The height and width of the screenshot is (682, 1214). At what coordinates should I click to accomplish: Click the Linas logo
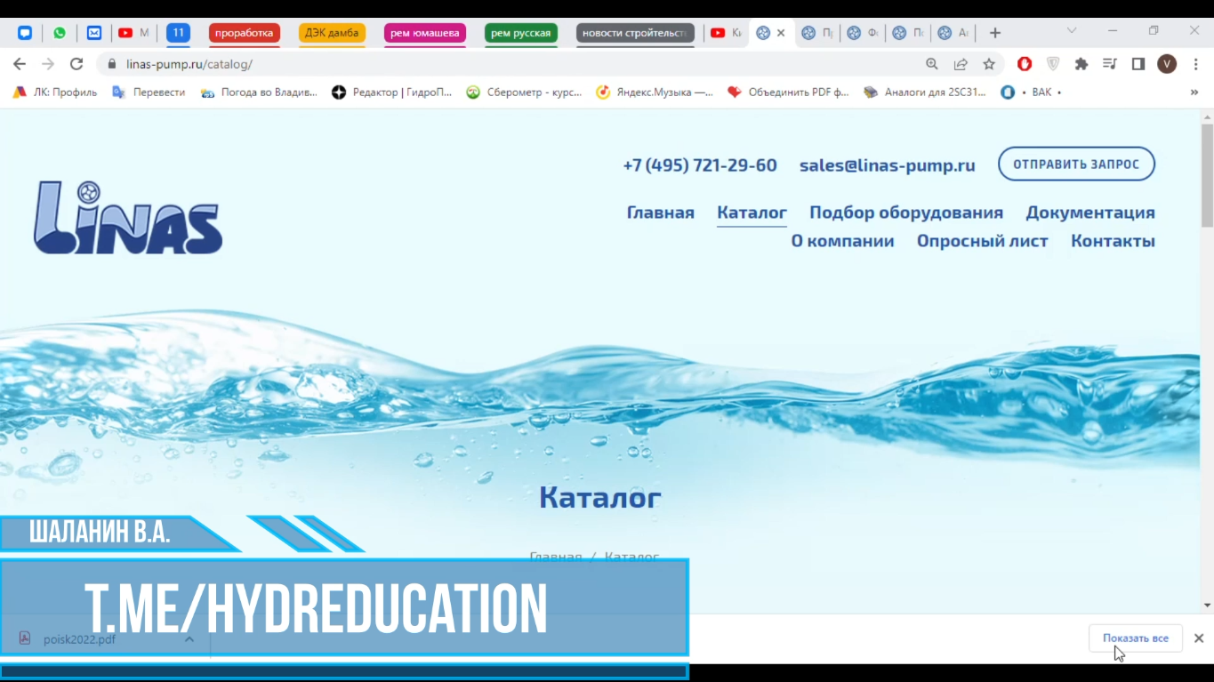[x=128, y=217]
